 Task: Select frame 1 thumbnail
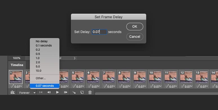click(16, 77)
